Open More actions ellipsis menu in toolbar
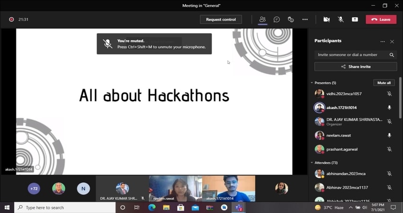403x213 pixels. click(305, 19)
